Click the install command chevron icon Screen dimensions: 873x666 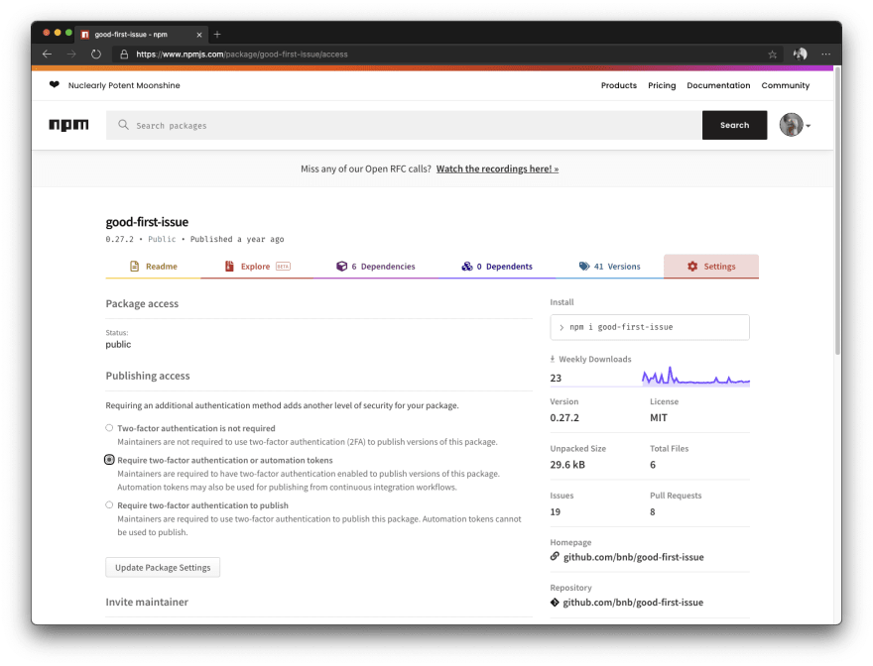[561, 327]
